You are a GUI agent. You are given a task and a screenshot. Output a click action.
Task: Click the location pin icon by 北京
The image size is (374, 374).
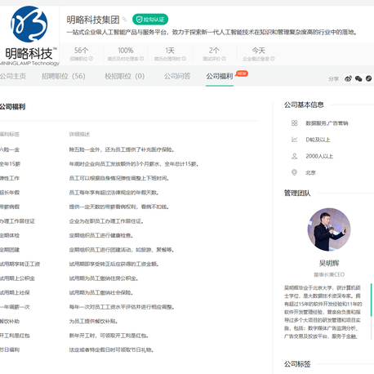click(294, 172)
